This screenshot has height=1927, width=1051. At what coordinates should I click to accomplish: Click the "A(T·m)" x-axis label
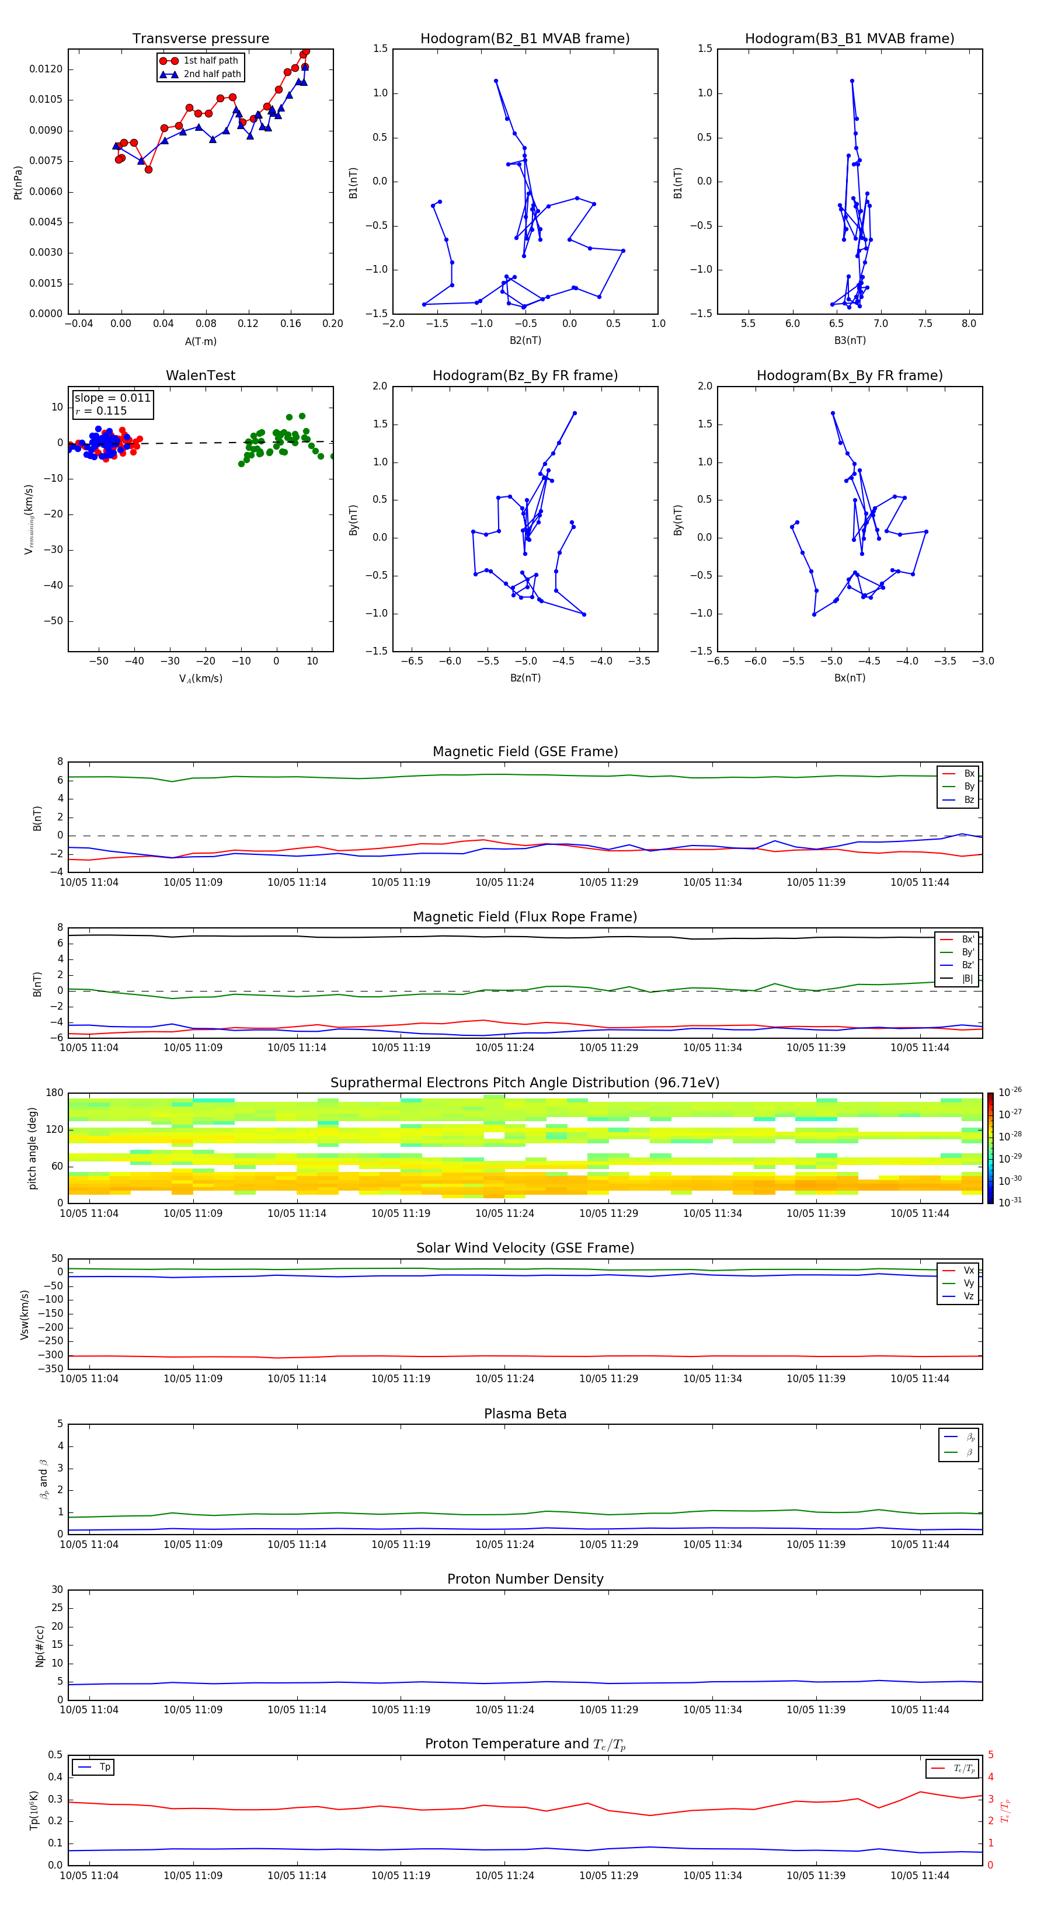pos(200,341)
